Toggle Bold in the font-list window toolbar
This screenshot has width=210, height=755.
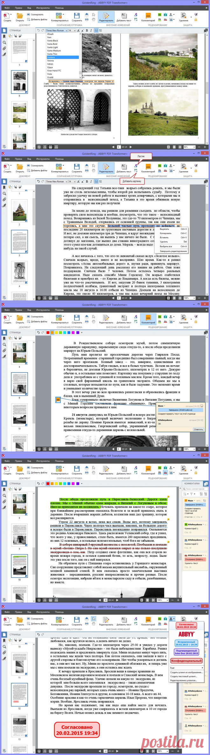(x=87, y=30)
